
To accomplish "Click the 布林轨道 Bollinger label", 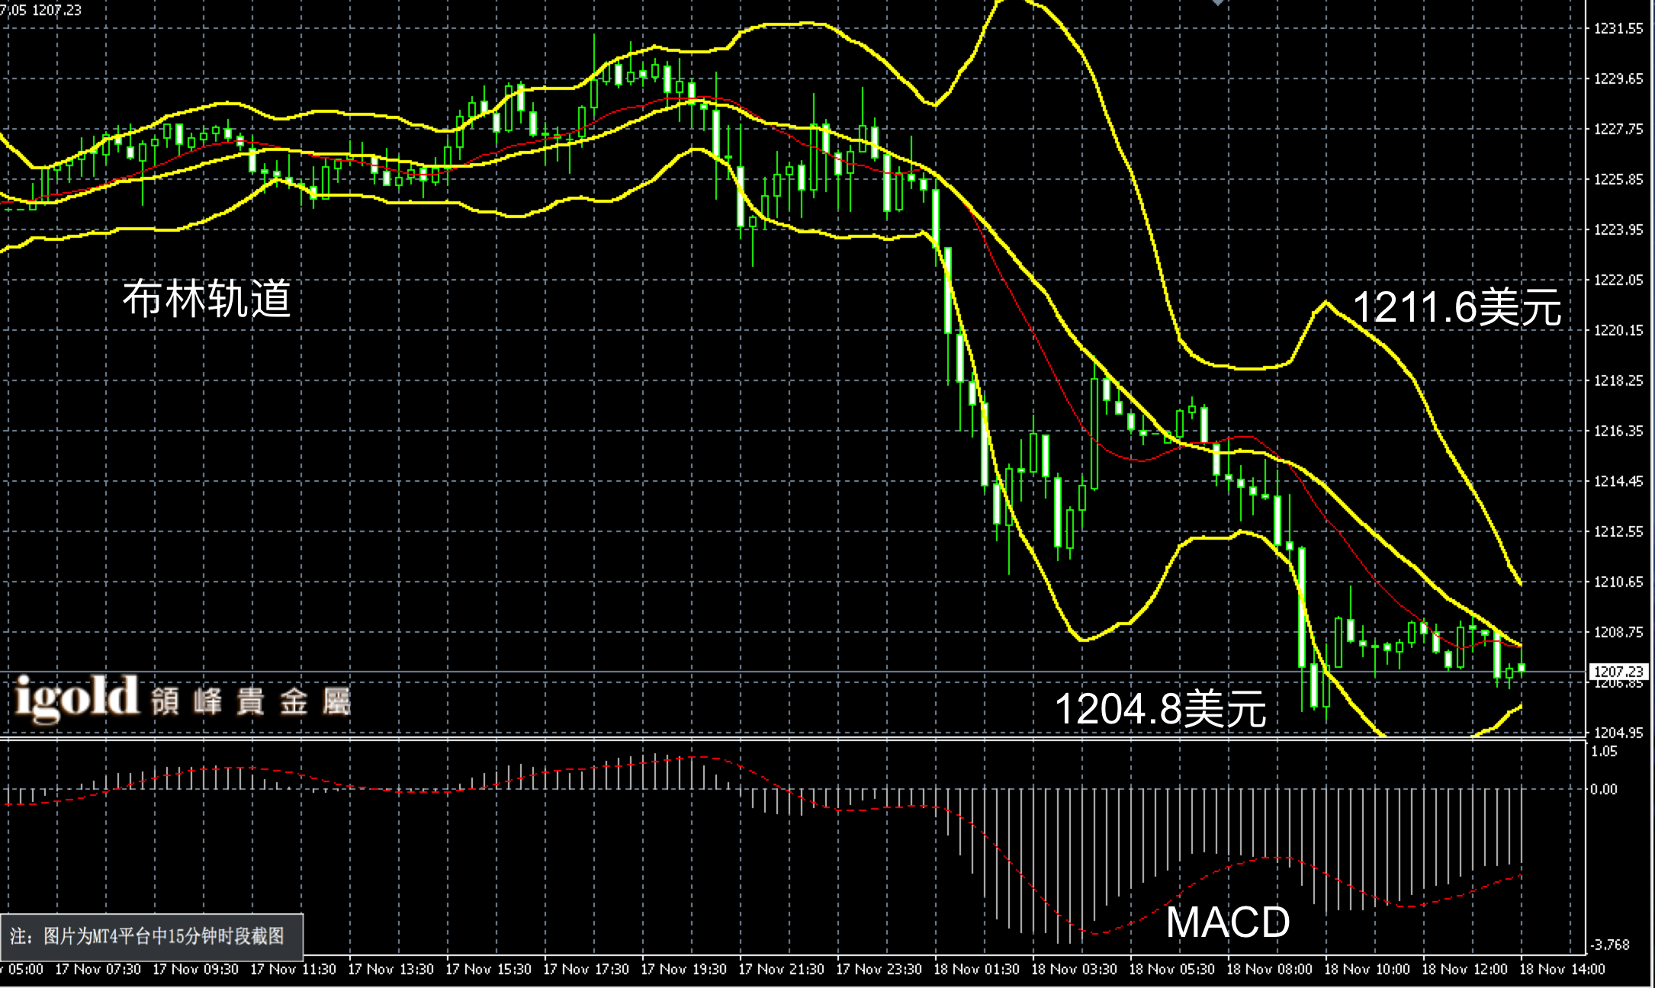I will pos(207,298).
